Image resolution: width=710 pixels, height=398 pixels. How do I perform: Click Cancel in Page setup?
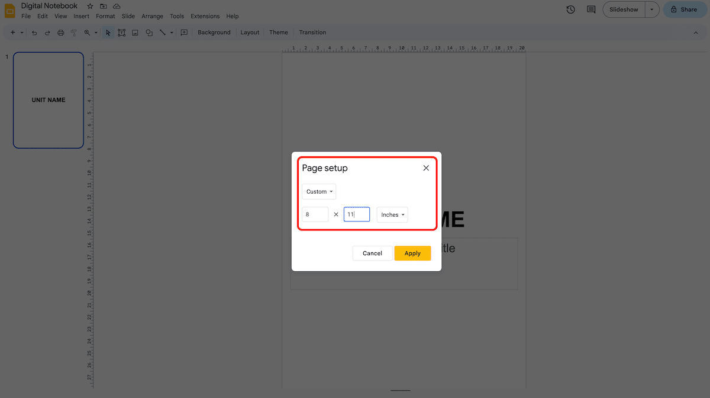point(372,253)
